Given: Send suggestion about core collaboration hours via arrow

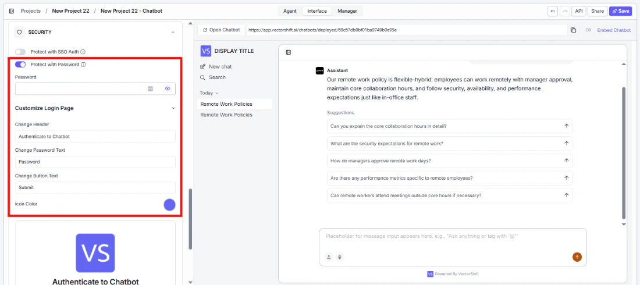Looking at the screenshot, I should pyautogui.click(x=566, y=126).
